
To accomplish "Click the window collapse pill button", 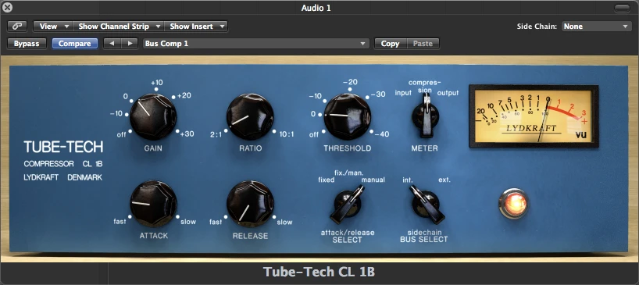I will coord(622,8).
